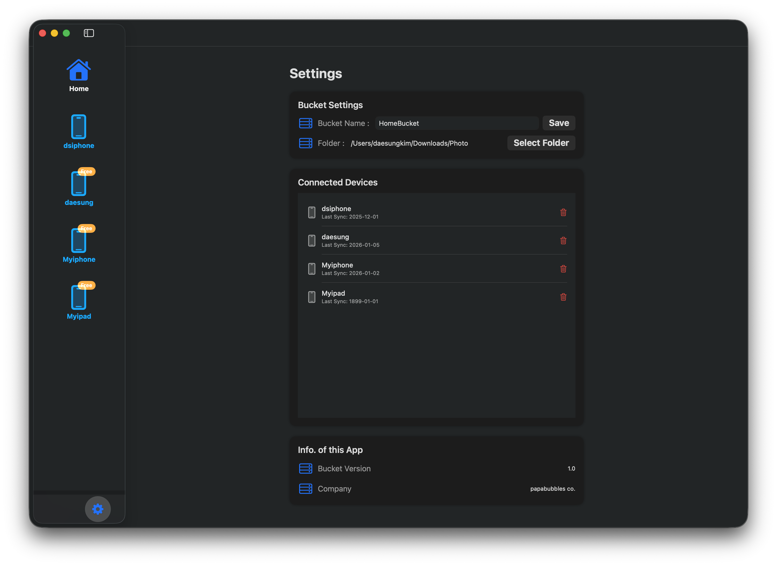This screenshot has width=777, height=566.
Task: Delete the dsiphone device with the trash icon
Action: (x=563, y=212)
